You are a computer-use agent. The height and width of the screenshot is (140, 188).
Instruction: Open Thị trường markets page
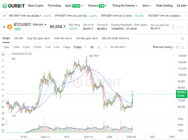point(54,6)
